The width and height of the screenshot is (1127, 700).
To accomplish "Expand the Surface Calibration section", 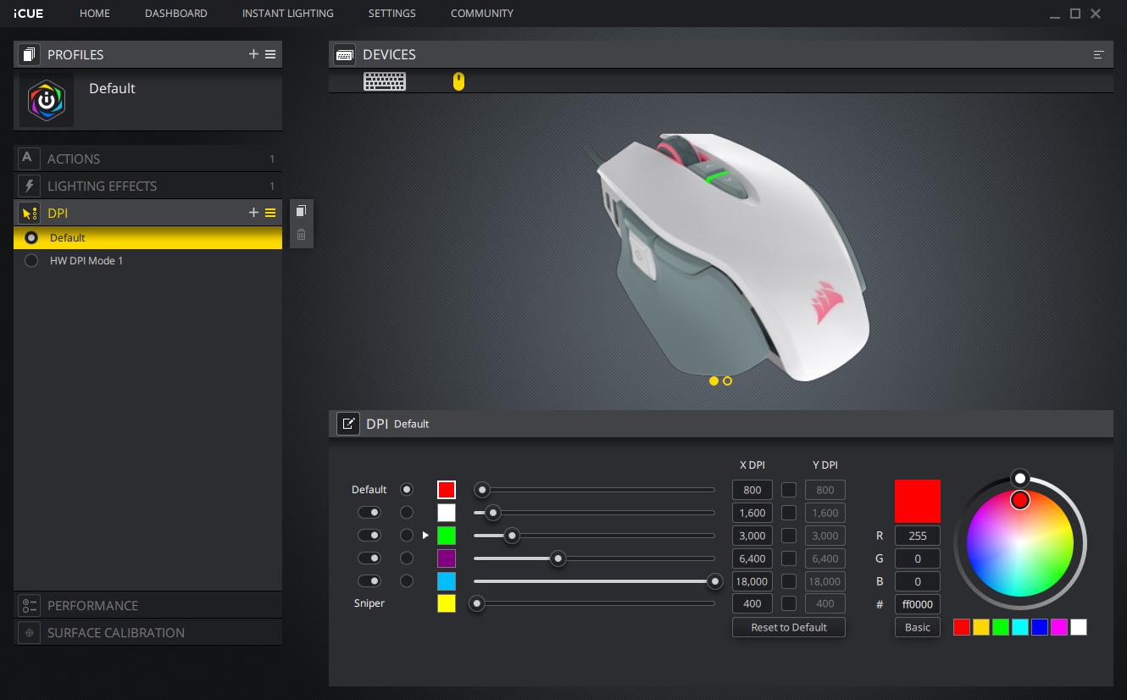I will pos(148,632).
